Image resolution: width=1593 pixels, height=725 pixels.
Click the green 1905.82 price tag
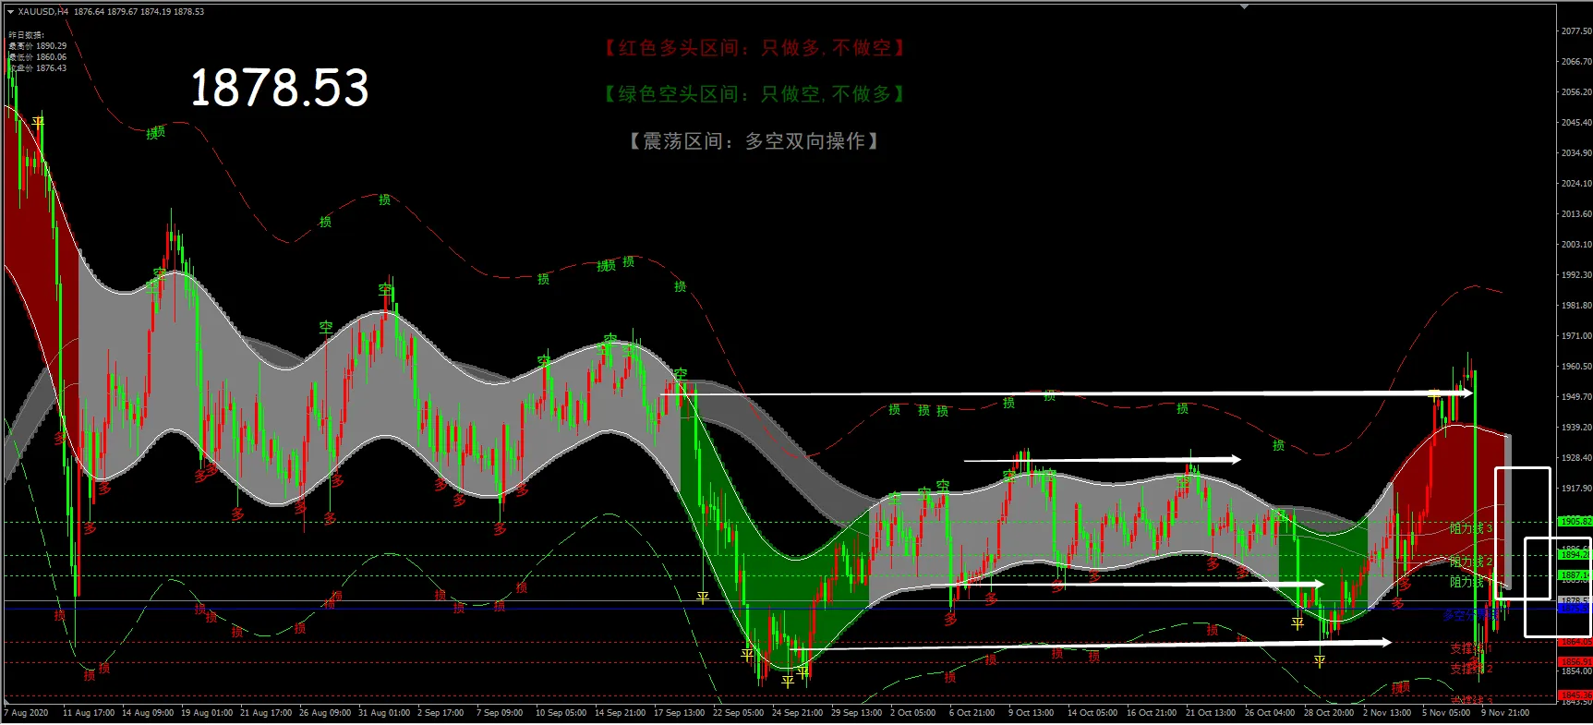coord(1575,522)
